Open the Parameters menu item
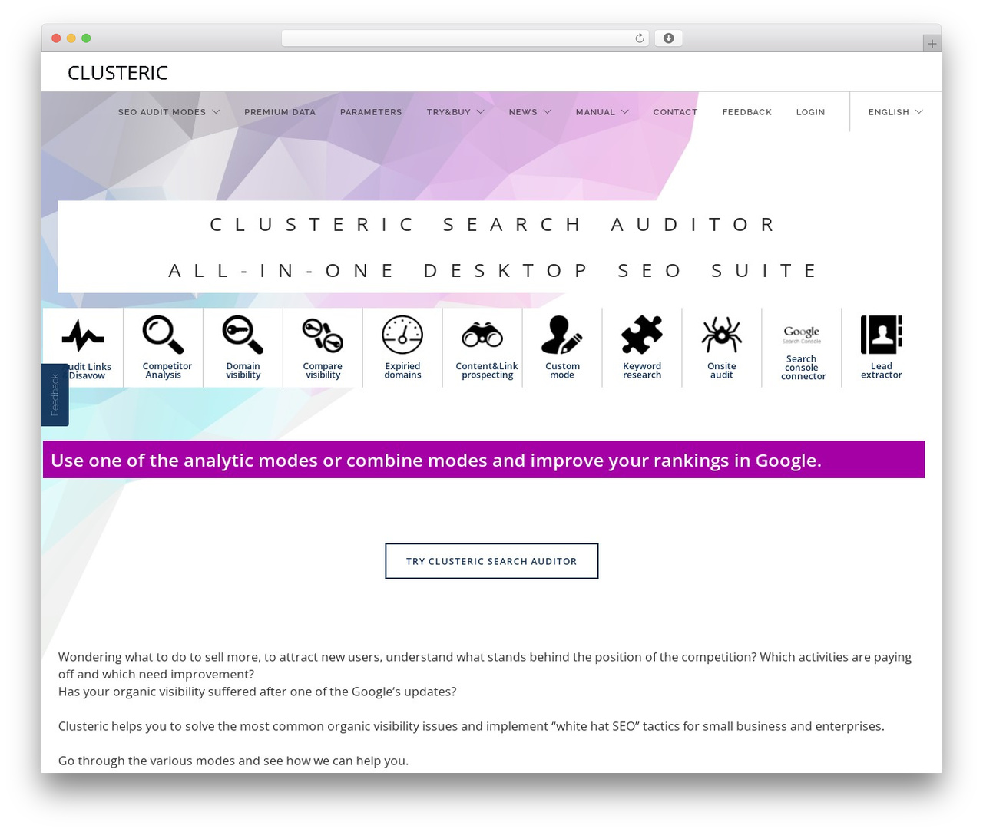 [371, 112]
